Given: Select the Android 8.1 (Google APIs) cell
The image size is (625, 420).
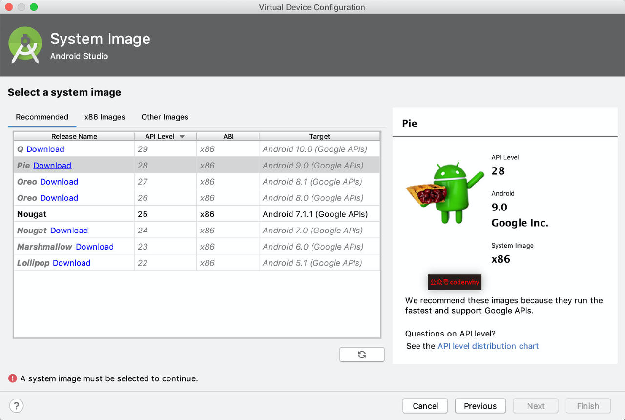Looking at the screenshot, I should pyautogui.click(x=319, y=182).
